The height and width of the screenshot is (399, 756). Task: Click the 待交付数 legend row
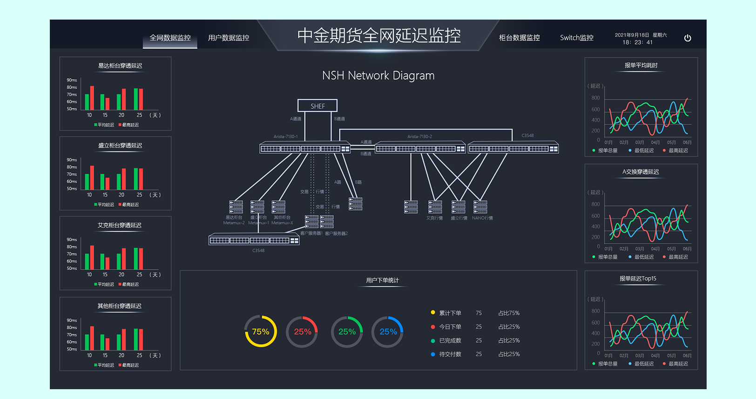tap(475, 354)
